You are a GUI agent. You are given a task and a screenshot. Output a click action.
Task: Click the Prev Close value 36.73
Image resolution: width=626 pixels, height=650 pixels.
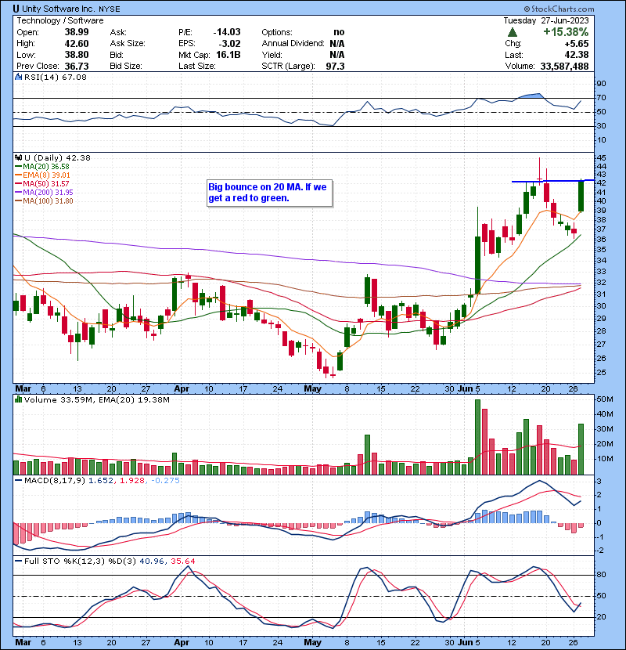click(x=76, y=66)
